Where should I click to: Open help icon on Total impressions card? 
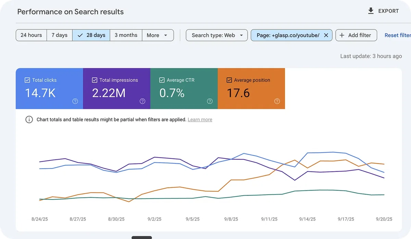click(142, 101)
